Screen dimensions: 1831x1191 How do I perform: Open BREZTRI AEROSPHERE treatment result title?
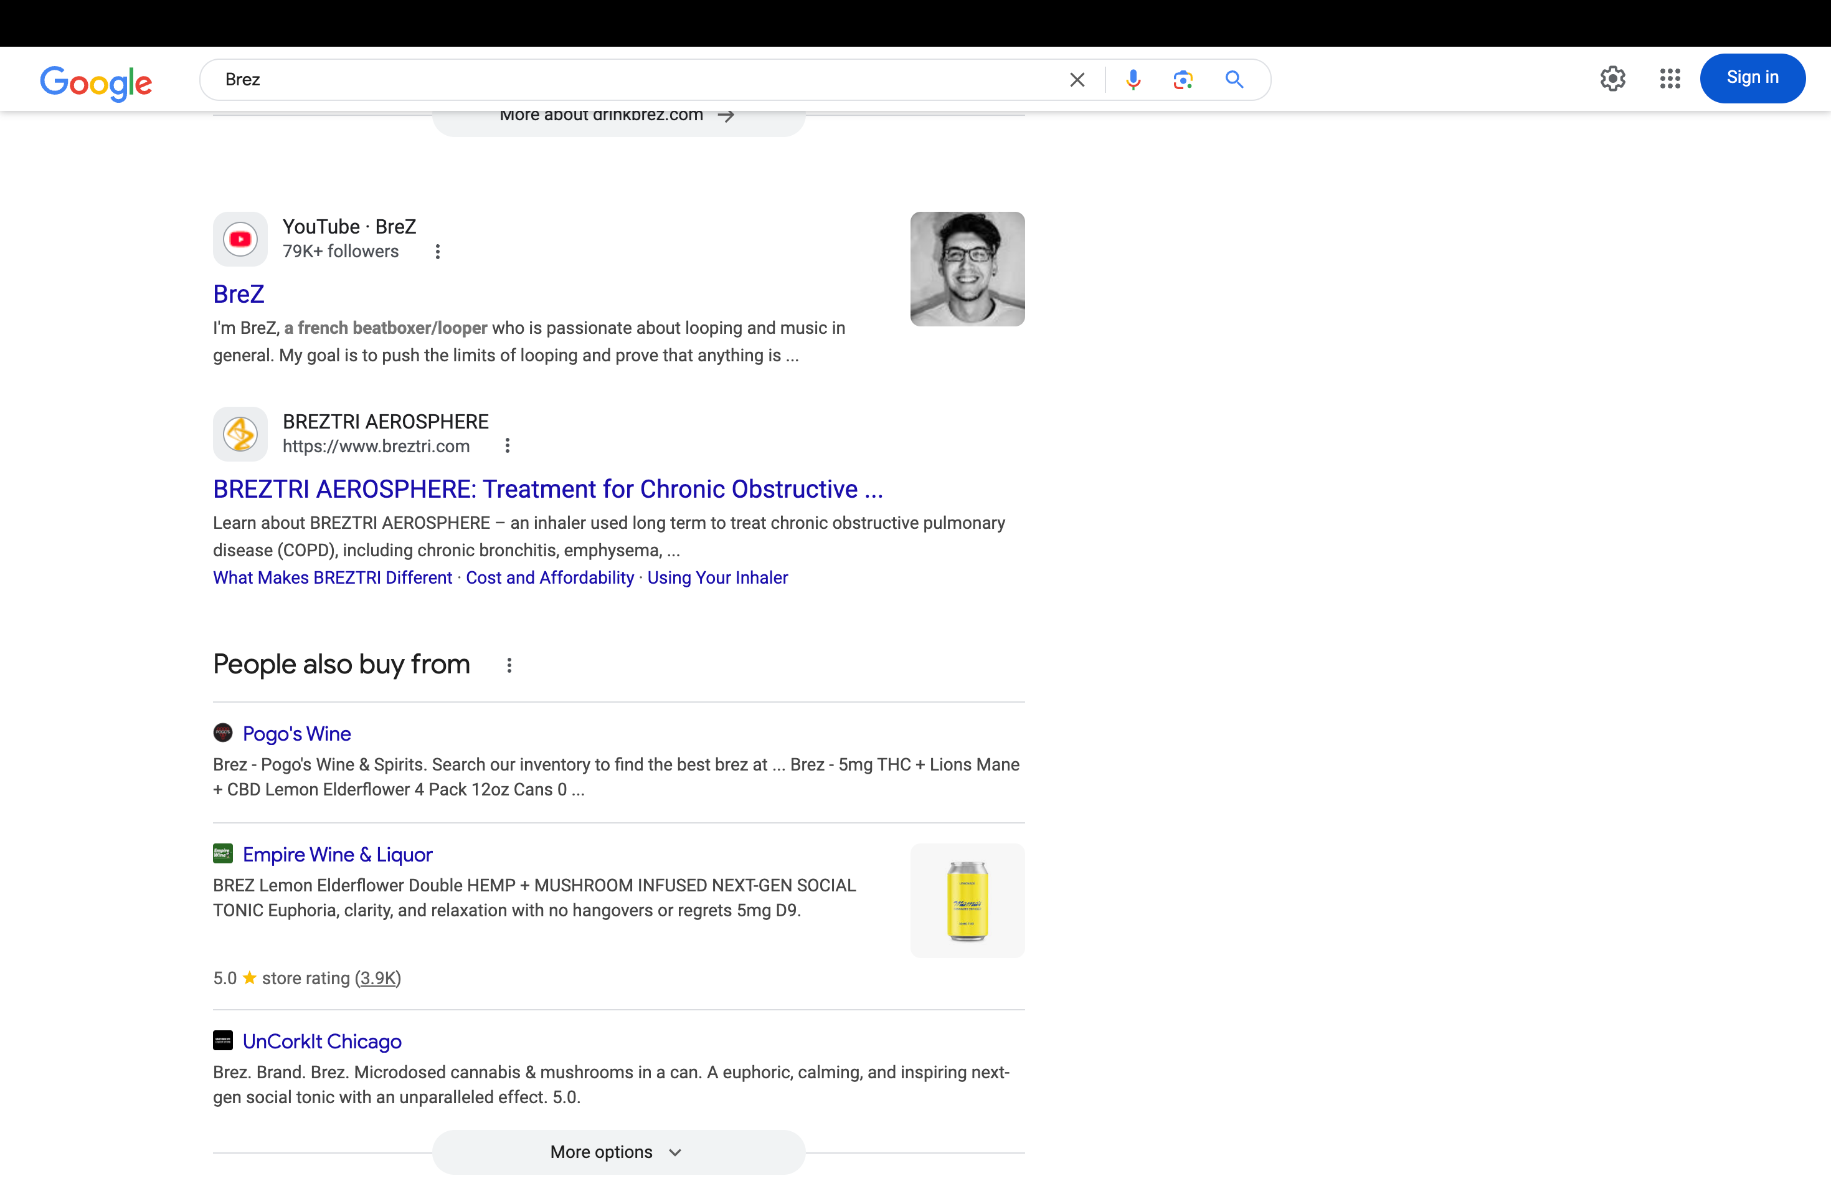(548, 490)
